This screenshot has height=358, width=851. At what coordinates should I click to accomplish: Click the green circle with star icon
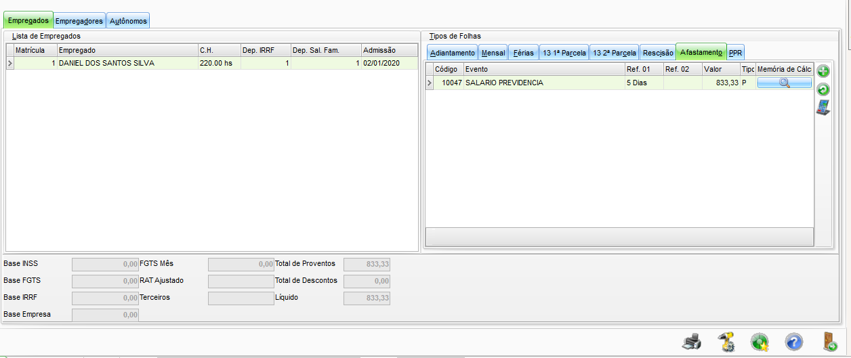(760, 342)
